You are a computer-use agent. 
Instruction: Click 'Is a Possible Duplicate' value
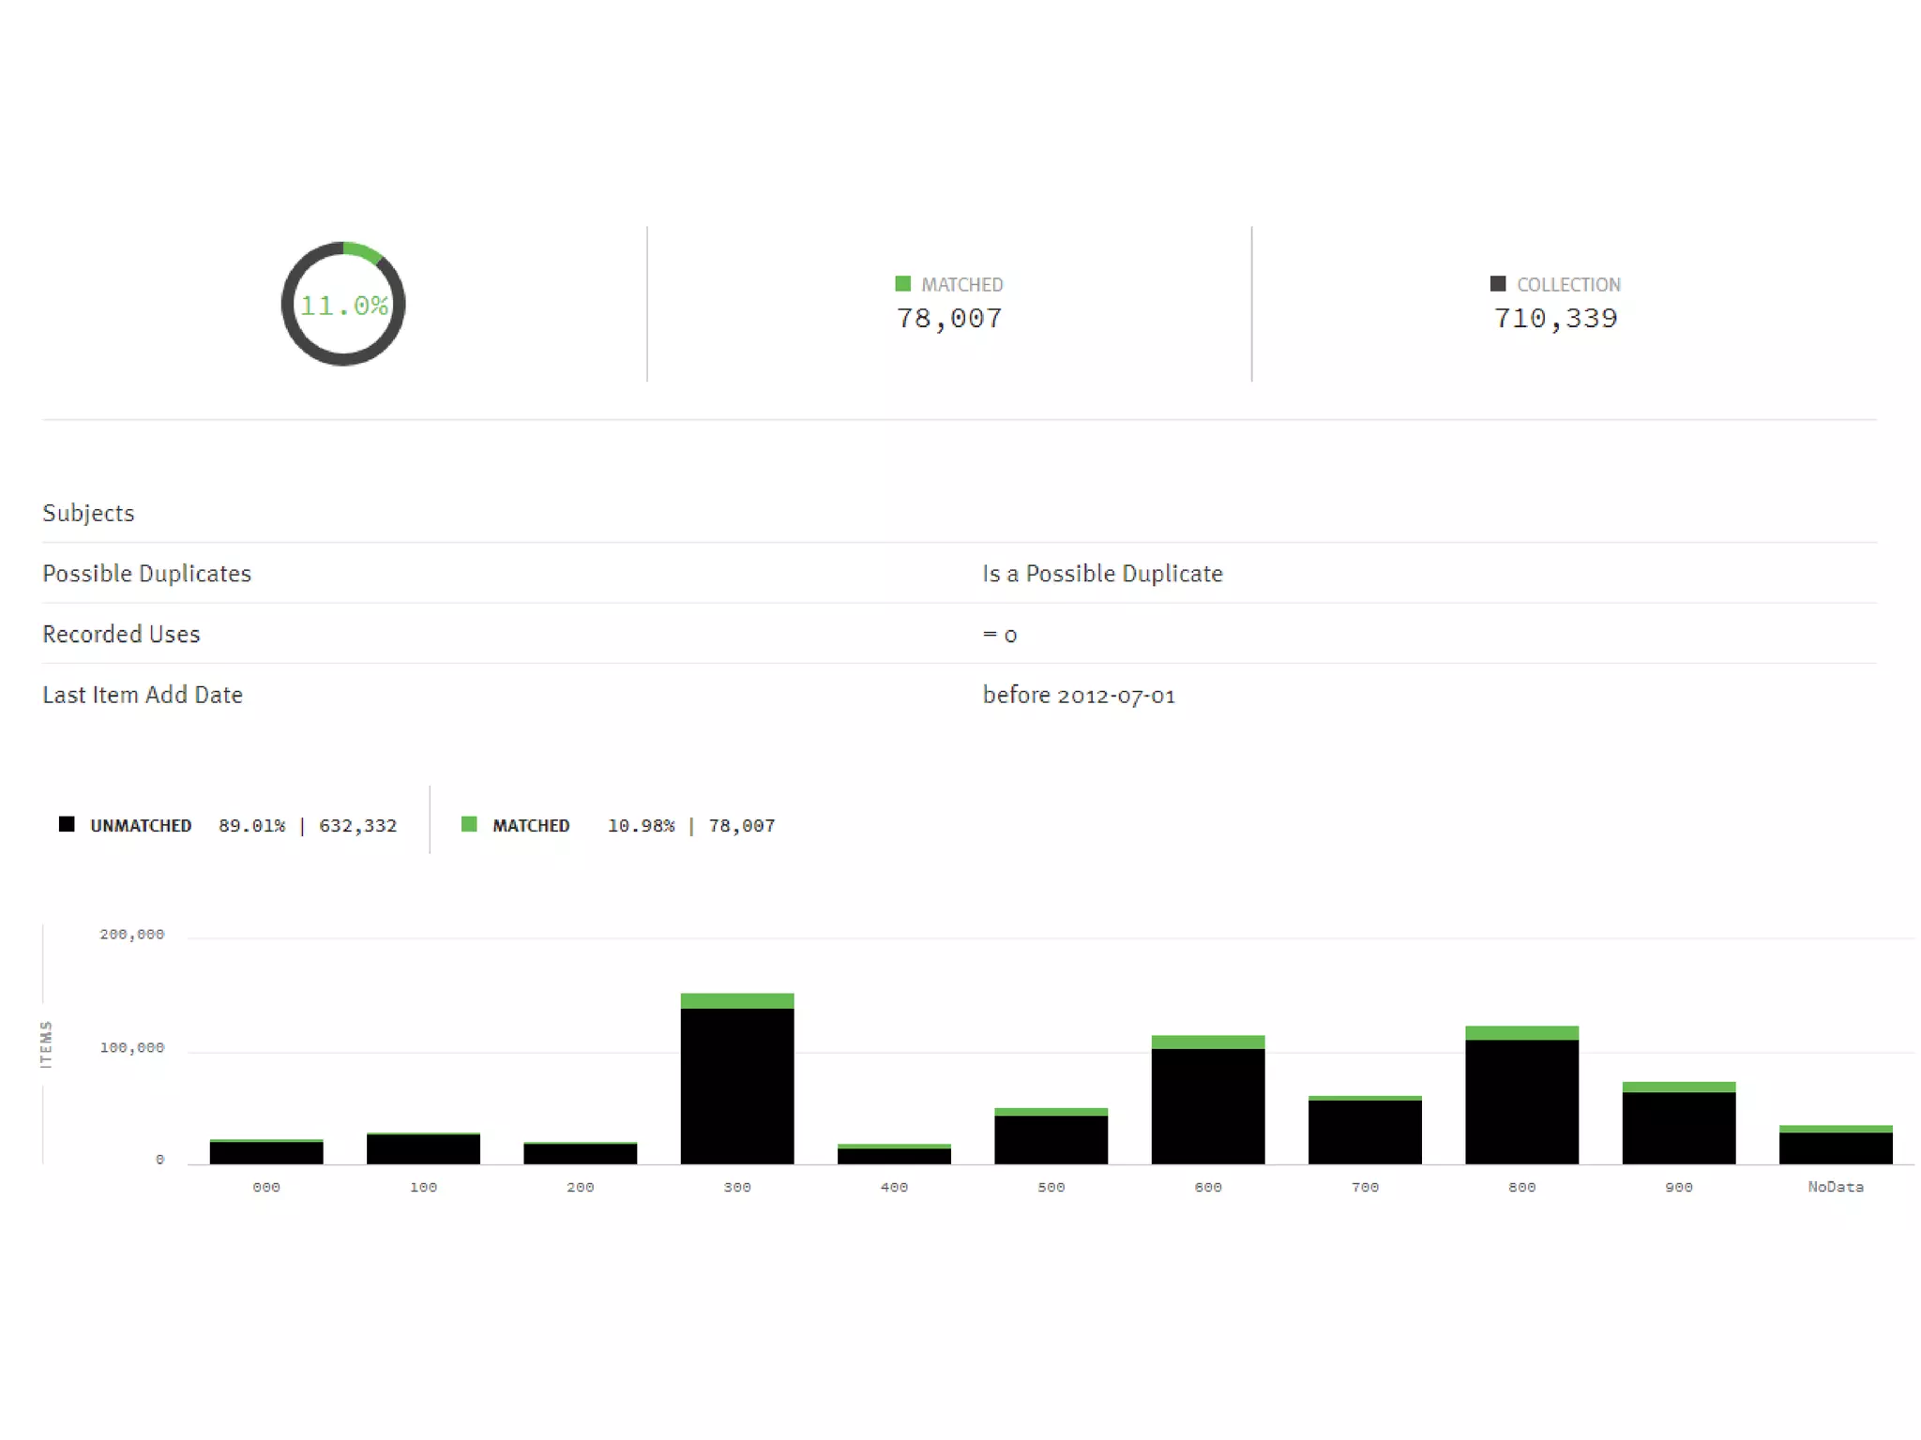click(x=1102, y=574)
